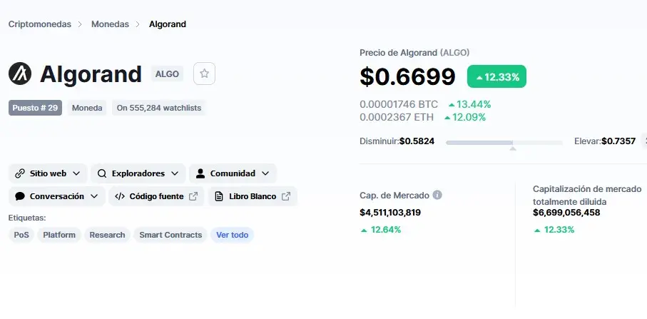Click the magnifier icon in Exploradores
Screen dimensions: 647x319
102,173
